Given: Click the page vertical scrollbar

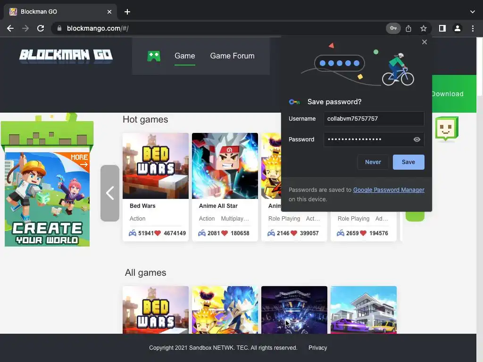Looking at the screenshot, I should point(480,67).
